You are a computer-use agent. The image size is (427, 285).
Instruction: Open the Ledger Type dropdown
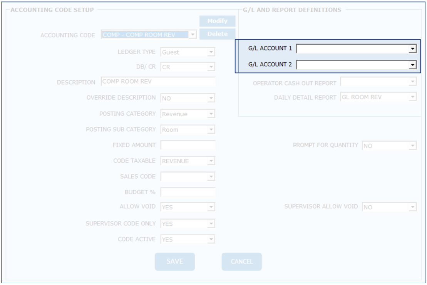point(211,52)
